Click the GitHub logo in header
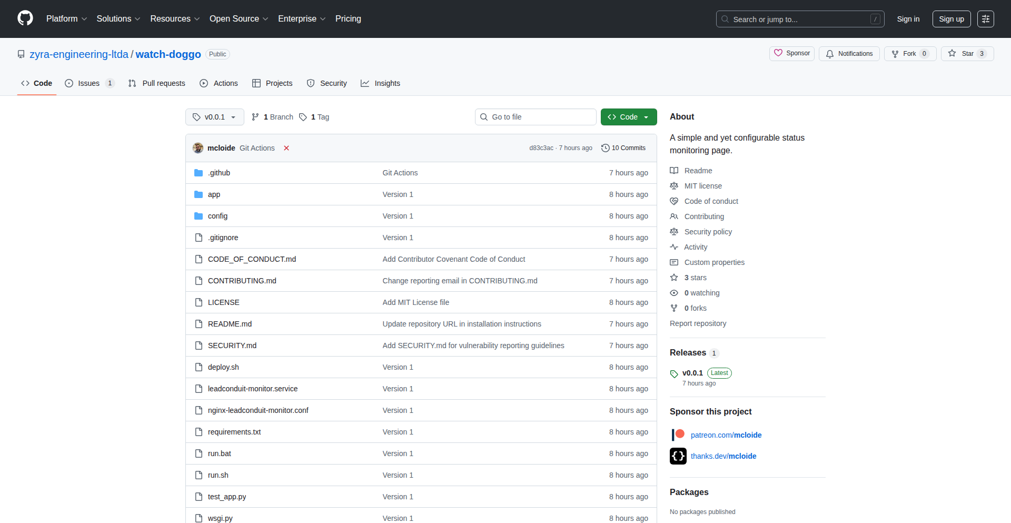The image size is (1011, 523). (25, 18)
